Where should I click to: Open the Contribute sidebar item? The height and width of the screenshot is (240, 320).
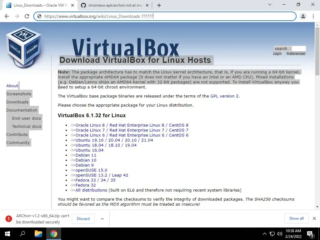point(17,135)
